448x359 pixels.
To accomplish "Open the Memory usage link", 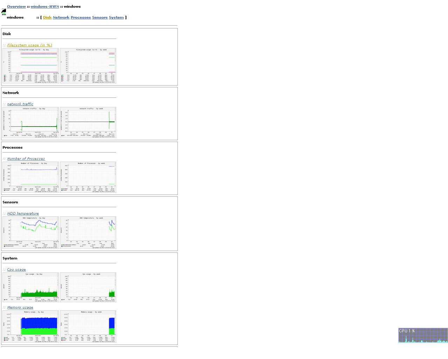I will (20, 307).
